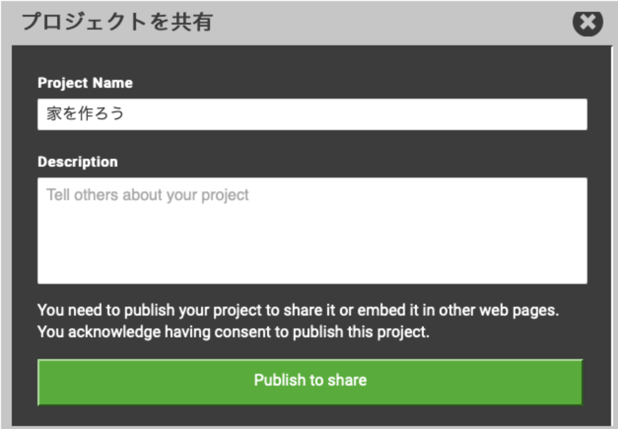The width and height of the screenshot is (618, 429).
Task: Click the プロジェクトを共有 dialog title
Action: 117,23
